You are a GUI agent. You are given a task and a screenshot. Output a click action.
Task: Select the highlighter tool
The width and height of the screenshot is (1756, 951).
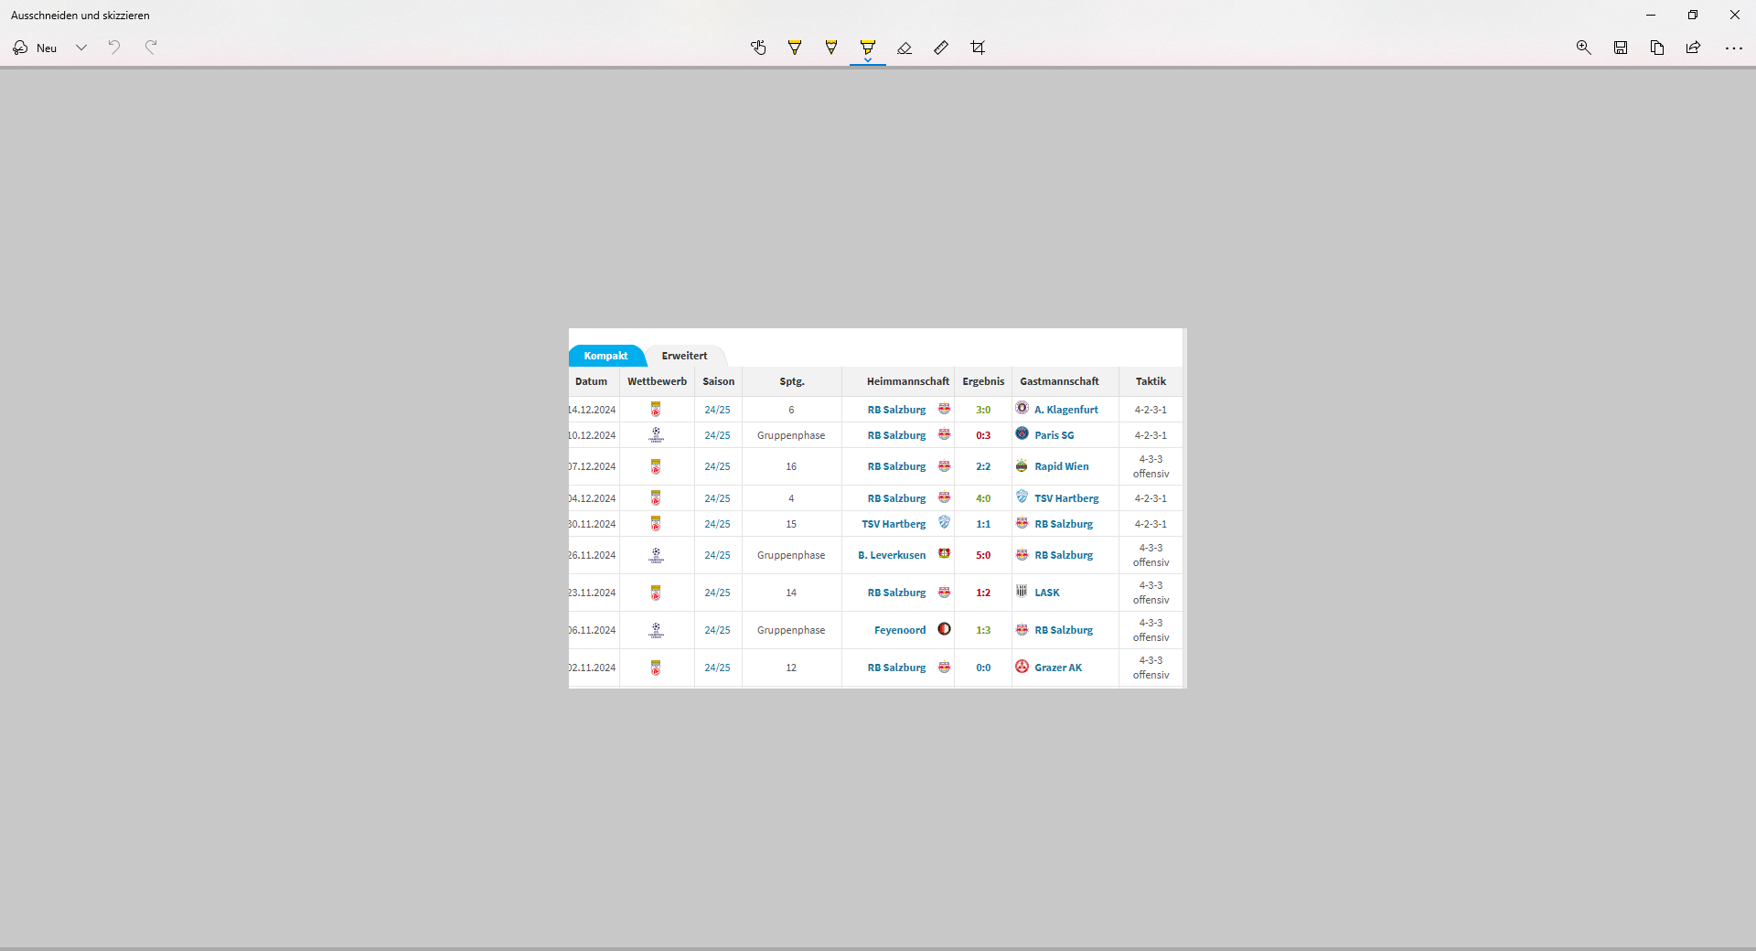pos(868,48)
